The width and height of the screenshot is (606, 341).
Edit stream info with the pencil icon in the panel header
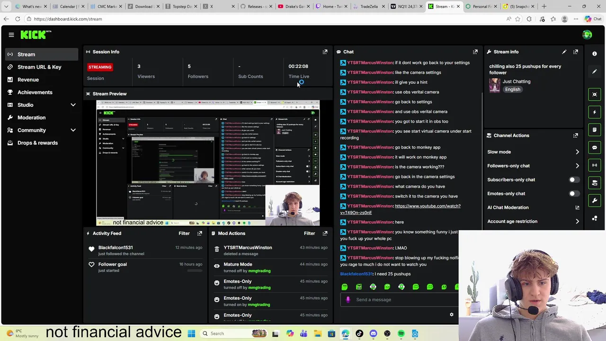click(x=564, y=52)
